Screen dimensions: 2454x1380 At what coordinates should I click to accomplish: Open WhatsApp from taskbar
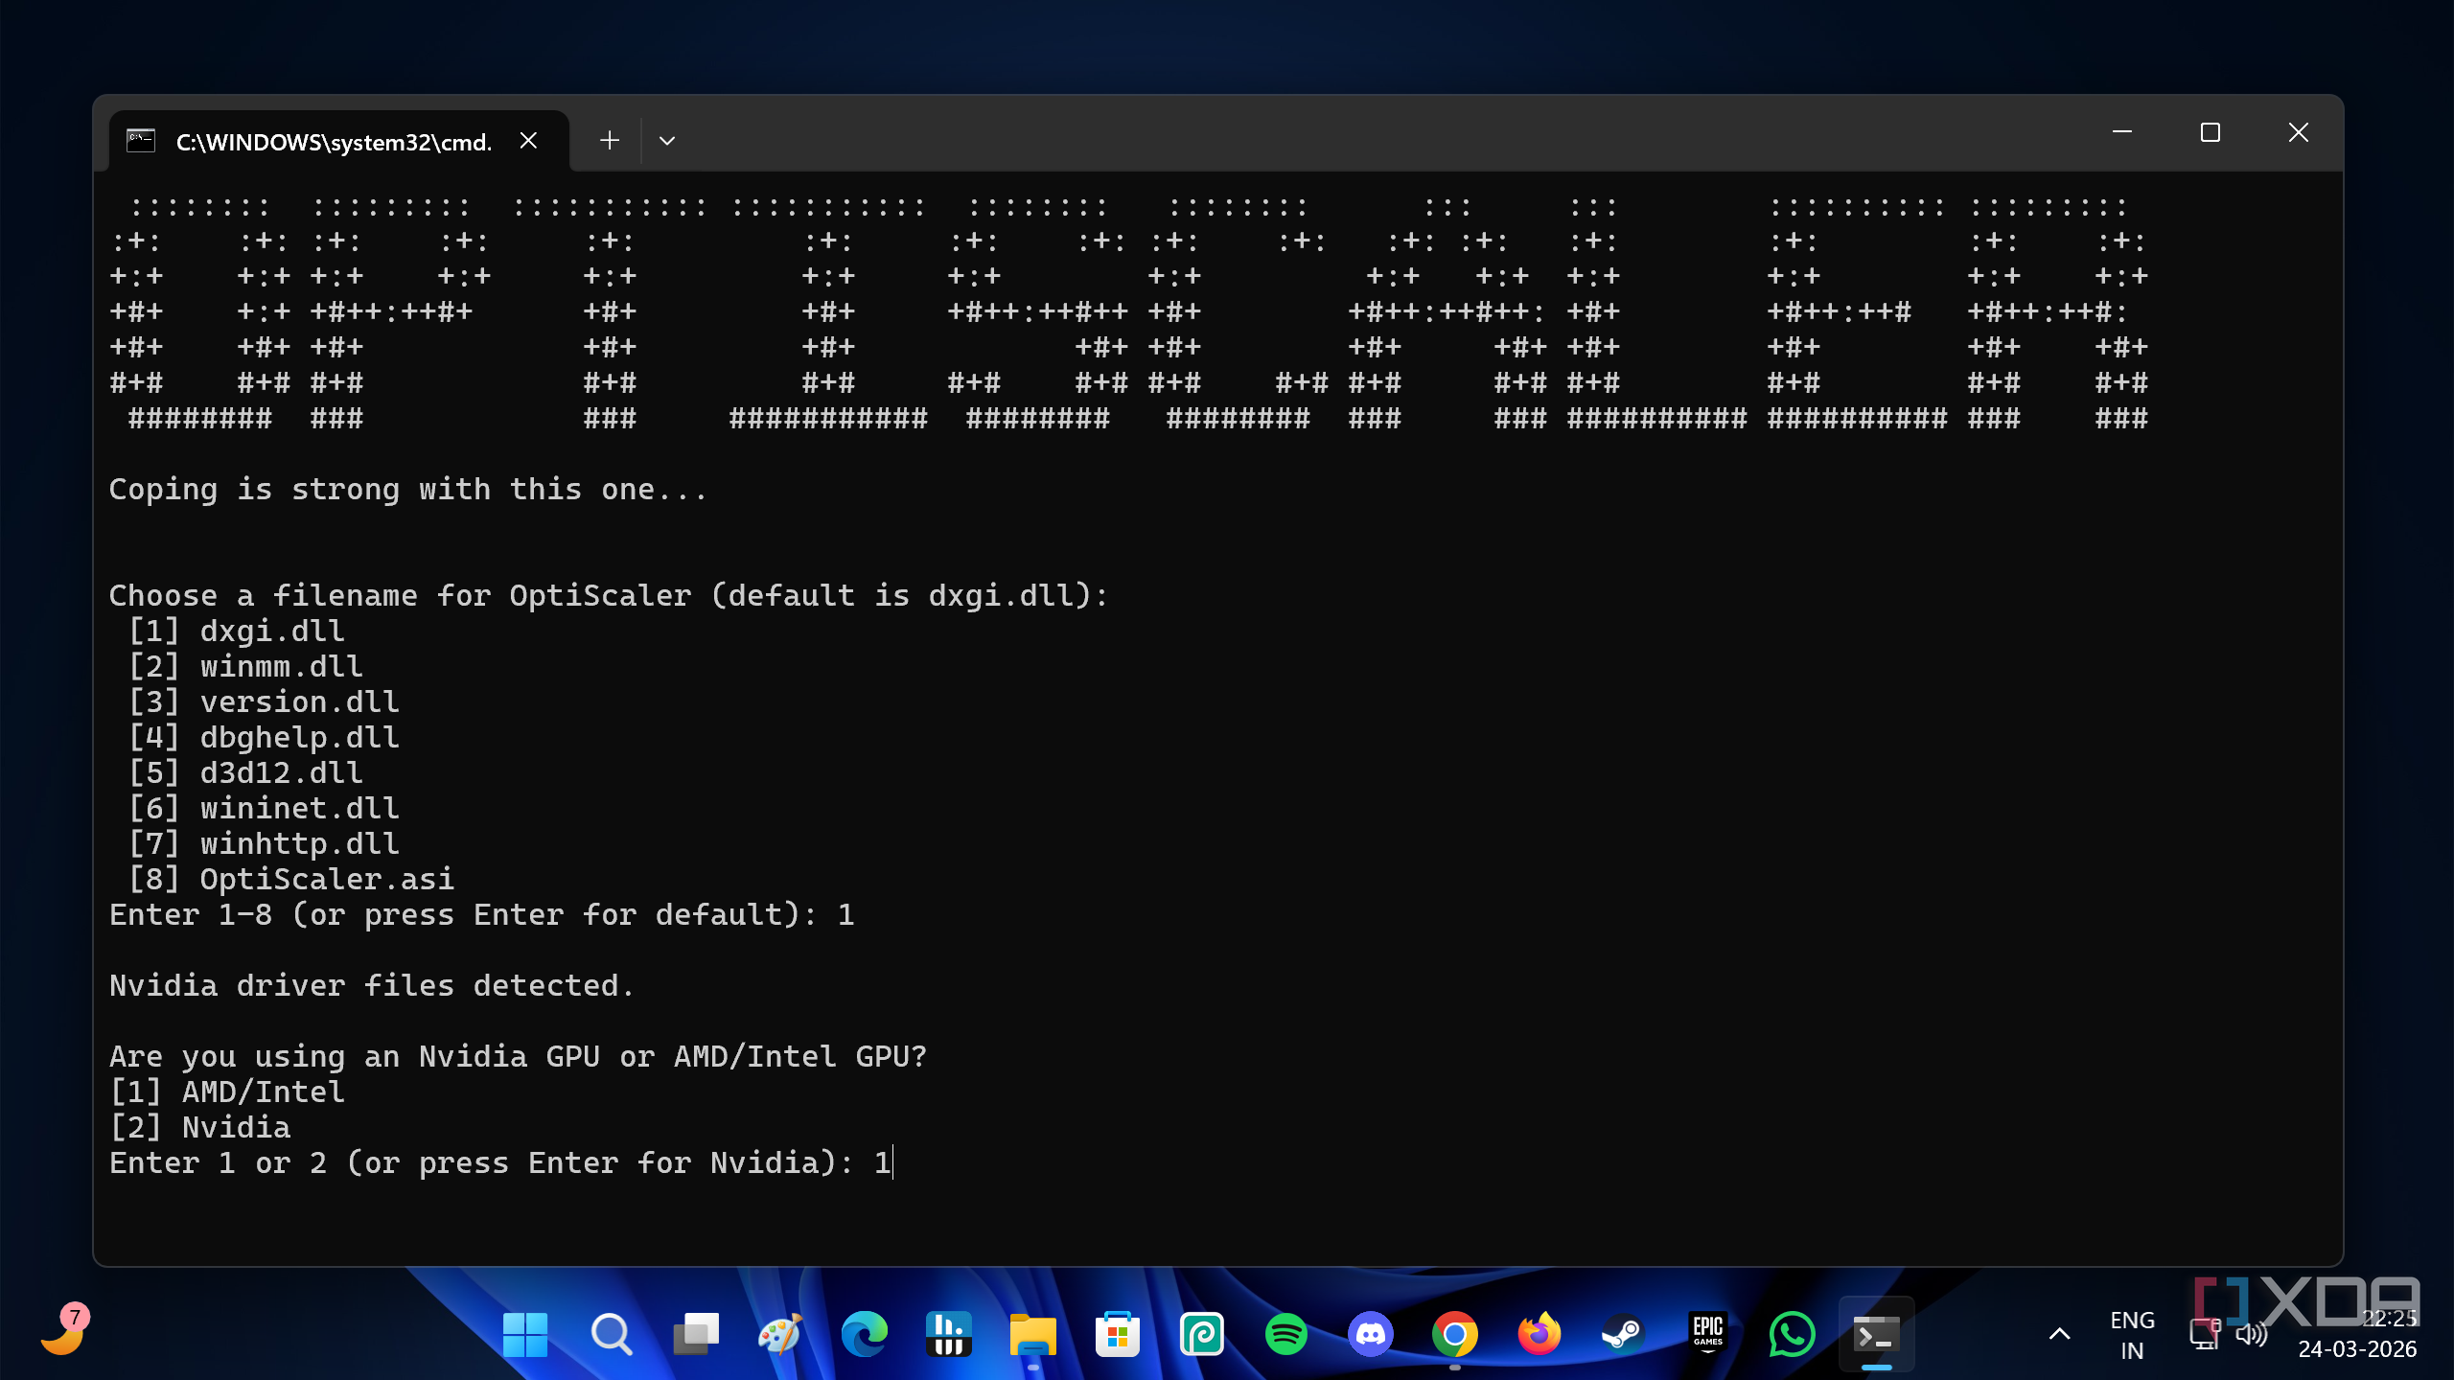[1793, 1334]
